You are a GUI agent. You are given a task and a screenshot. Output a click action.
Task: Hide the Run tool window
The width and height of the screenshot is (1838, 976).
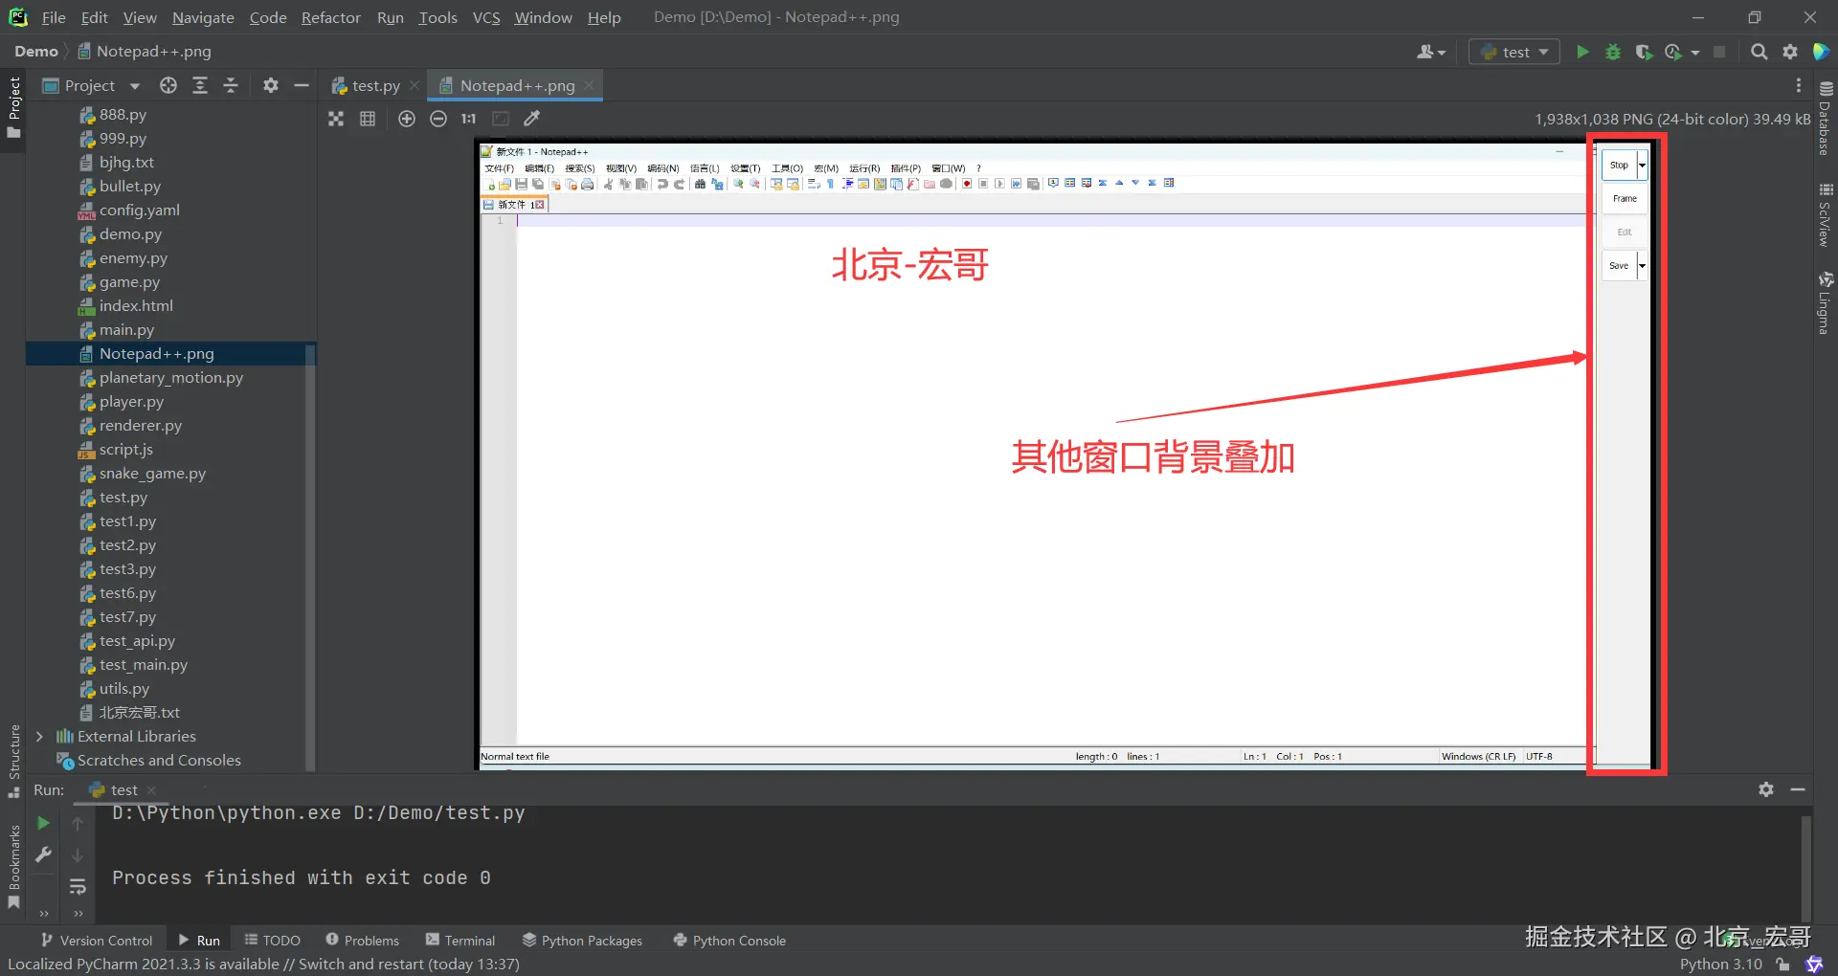pos(1798,789)
